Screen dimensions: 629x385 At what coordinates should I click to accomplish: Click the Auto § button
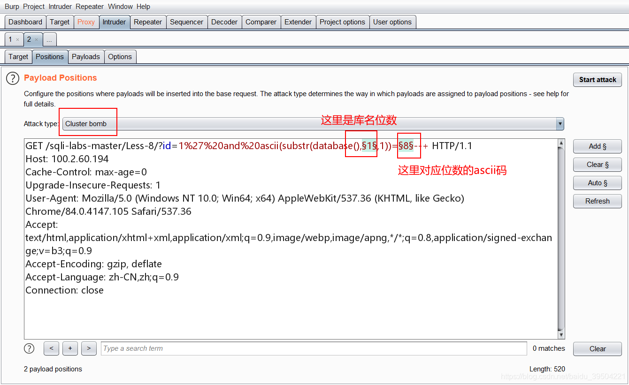click(598, 183)
